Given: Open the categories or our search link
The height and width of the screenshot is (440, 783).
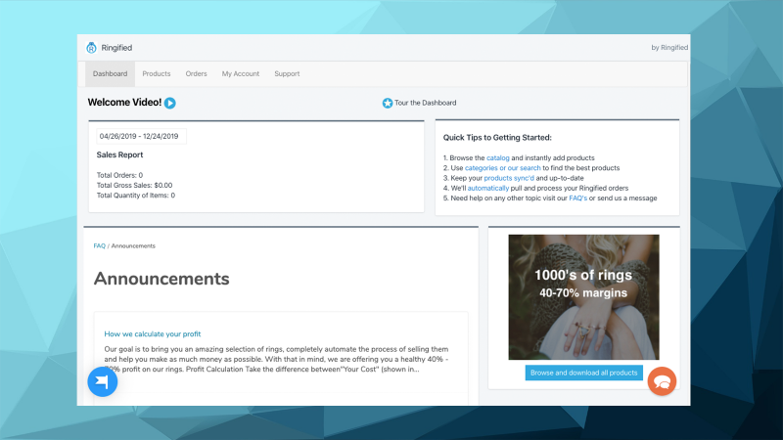Looking at the screenshot, I should 503,168.
